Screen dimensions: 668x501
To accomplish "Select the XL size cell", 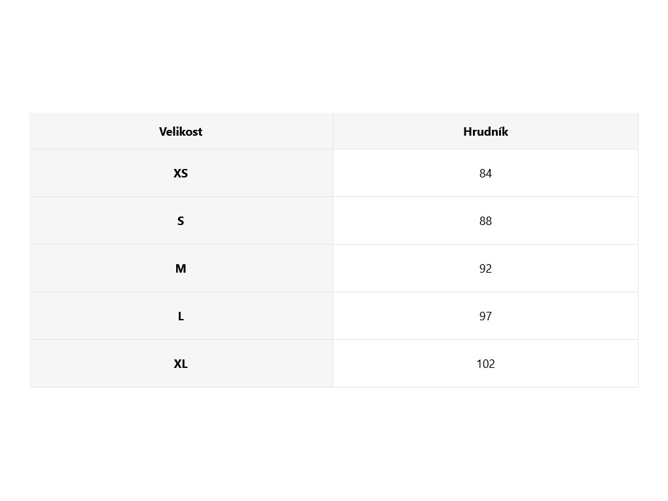I will click(x=181, y=364).
